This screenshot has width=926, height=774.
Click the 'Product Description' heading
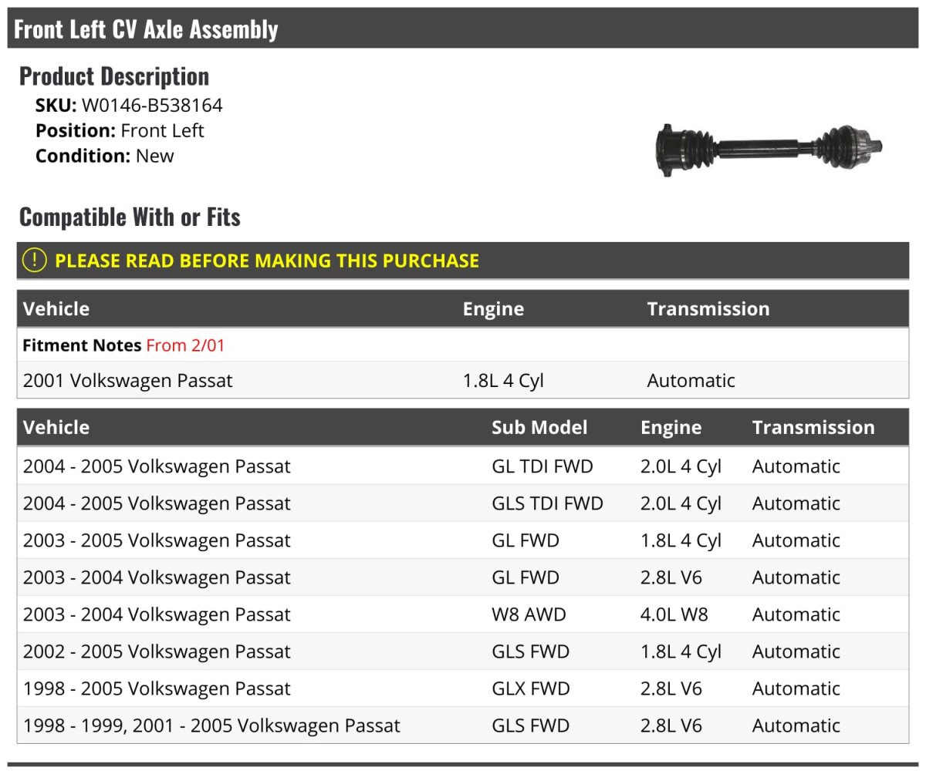(x=114, y=76)
